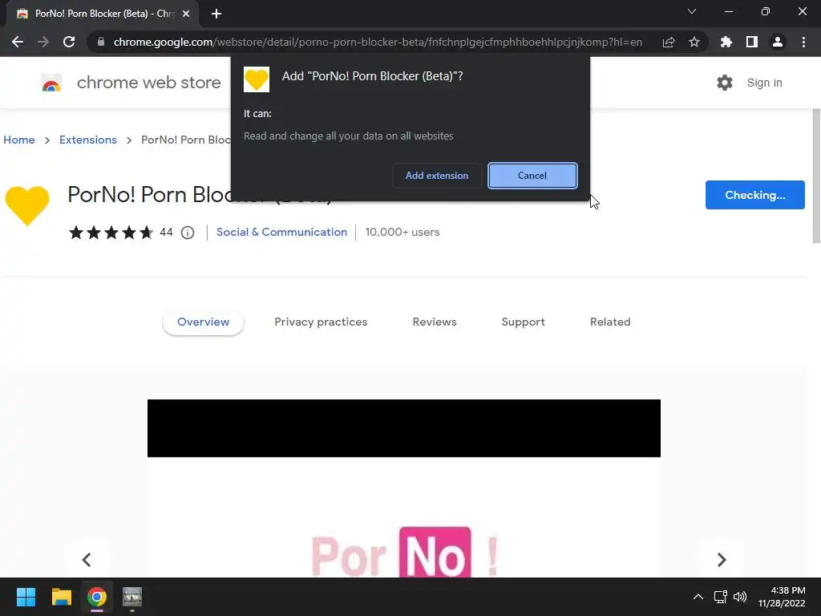
Task: Switch to the Support tab
Action: pos(523,322)
